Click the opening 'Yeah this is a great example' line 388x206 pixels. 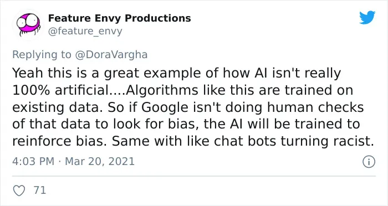coord(108,74)
